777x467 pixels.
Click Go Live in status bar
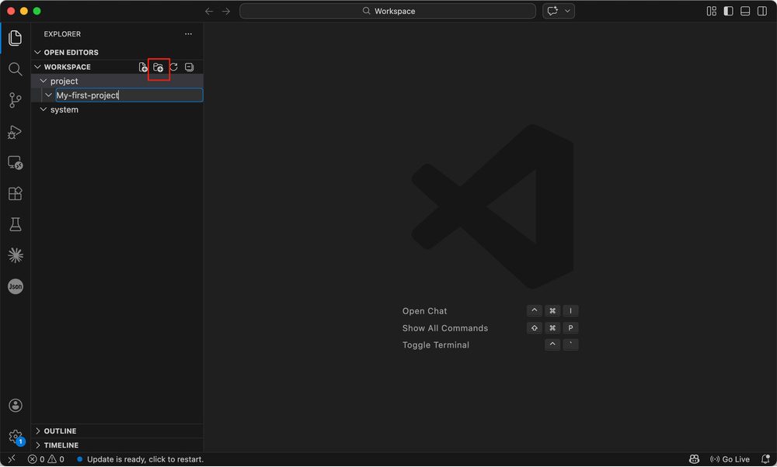pyautogui.click(x=730, y=459)
